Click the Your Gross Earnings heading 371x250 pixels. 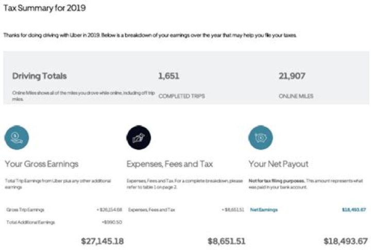[x=42, y=164]
